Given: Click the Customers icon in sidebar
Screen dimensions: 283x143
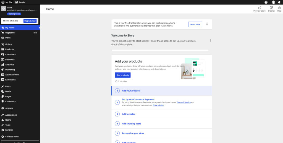Looking at the screenshot, I should [2, 54].
